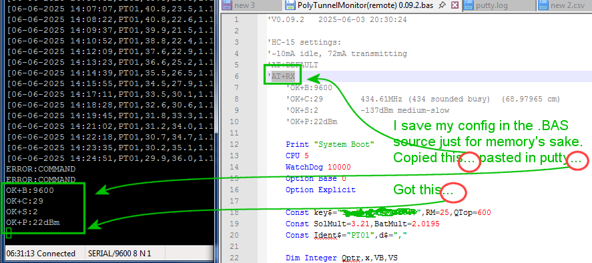Close the PolyTunnelMonitor(remote) 0.09.2.bas tab
The image size is (592, 263).
455,5
